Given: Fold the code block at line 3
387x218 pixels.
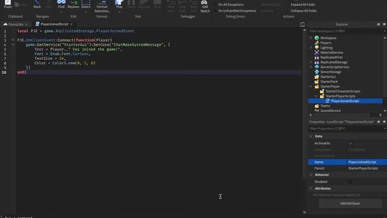Looking at the screenshot, I should (x=13, y=40).
